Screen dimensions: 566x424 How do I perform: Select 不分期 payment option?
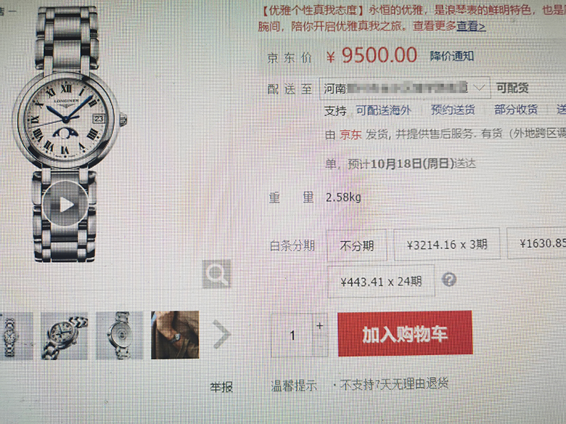click(x=357, y=245)
